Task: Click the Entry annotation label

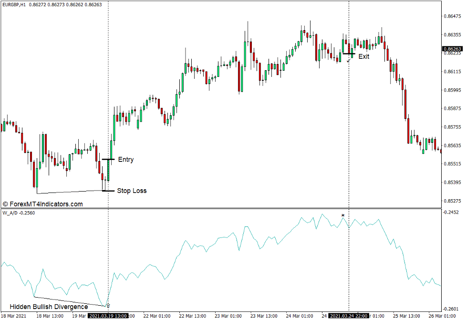Action: [x=125, y=160]
